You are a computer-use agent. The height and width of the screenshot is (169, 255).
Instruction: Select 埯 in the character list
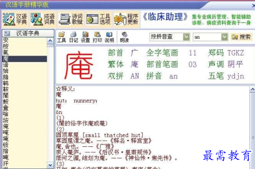[x=6, y=139]
